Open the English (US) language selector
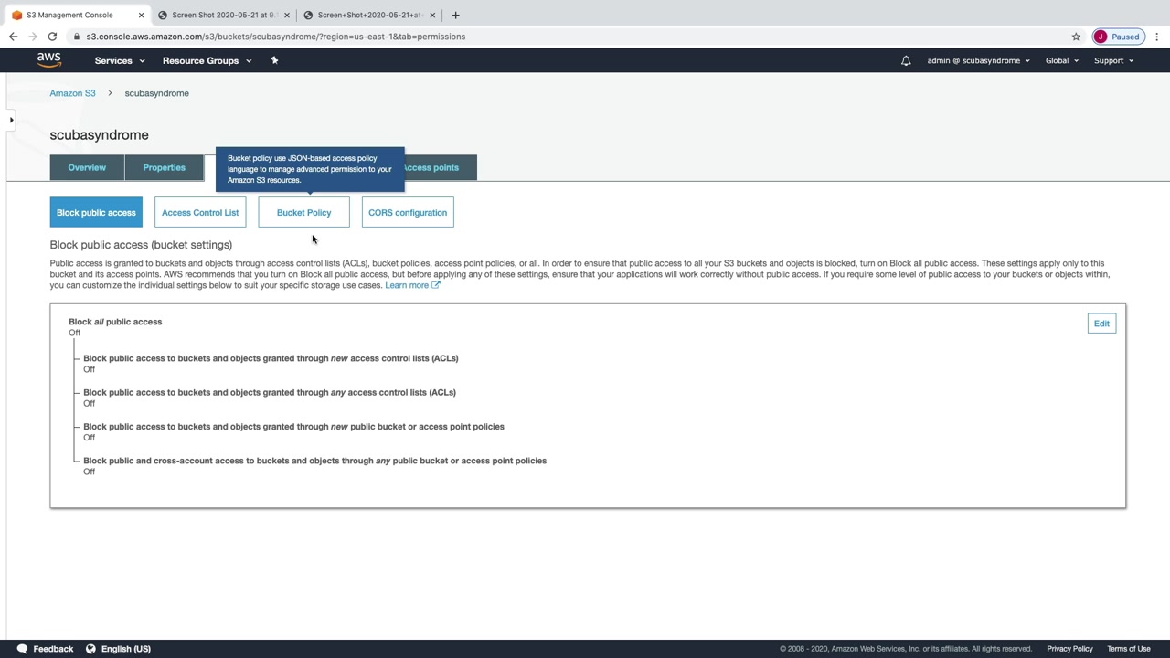 coord(118,649)
